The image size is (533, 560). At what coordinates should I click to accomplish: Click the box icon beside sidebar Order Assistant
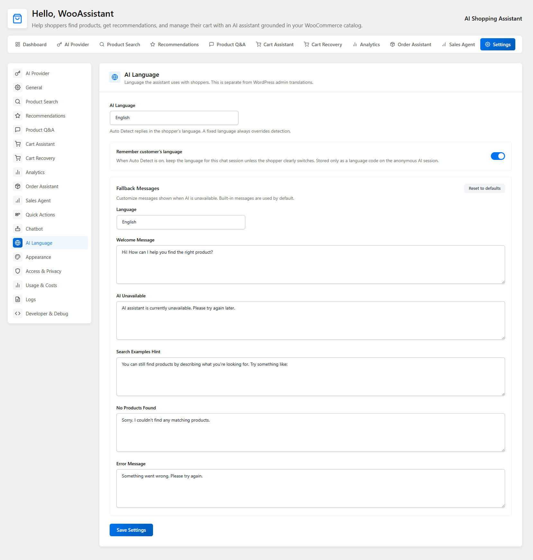click(18, 186)
